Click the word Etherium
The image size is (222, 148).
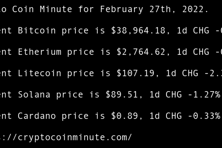click(x=40, y=52)
